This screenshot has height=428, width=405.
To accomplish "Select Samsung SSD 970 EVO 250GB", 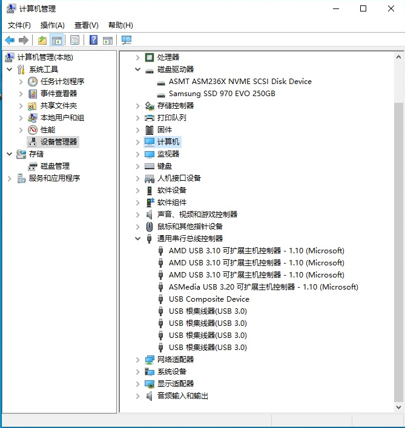I will (x=222, y=94).
